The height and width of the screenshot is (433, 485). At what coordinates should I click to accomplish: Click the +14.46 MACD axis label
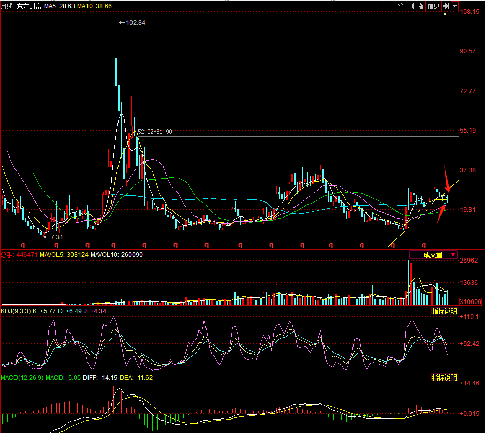[x=469, y=383]
